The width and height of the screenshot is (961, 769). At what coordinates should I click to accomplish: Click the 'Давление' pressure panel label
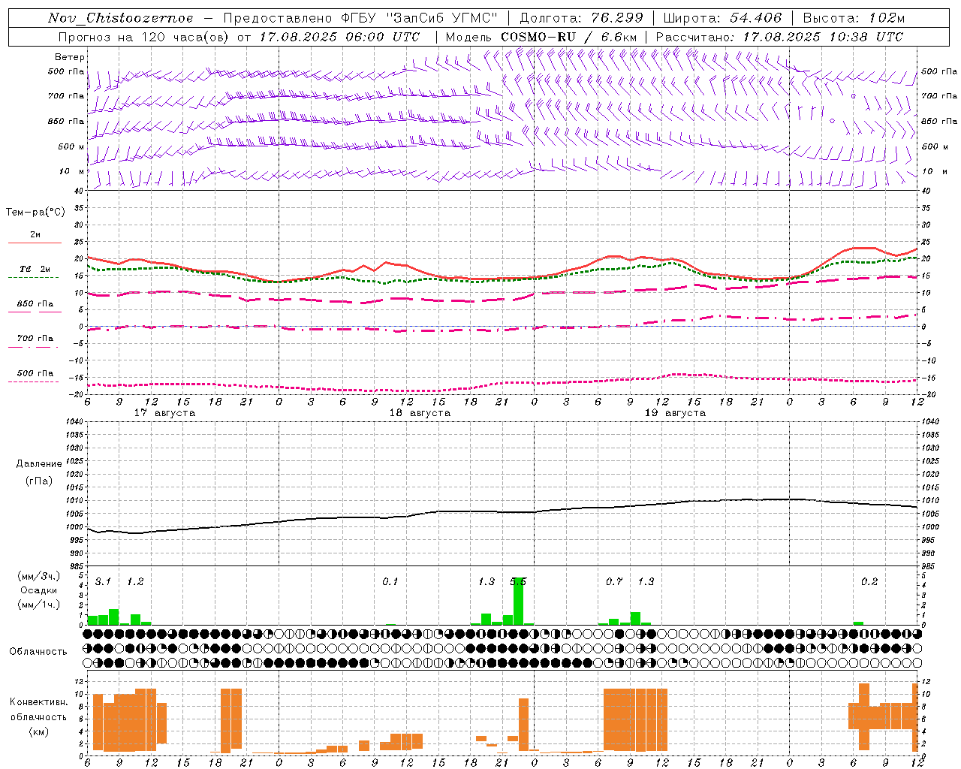39,464
